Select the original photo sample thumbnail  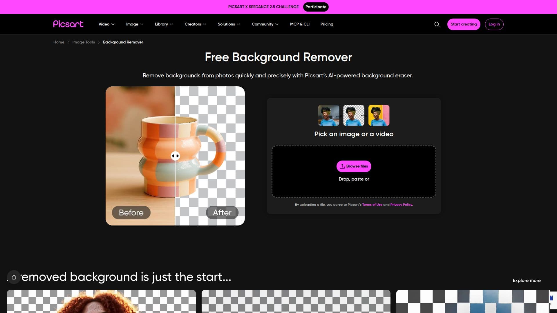point(329,115)
